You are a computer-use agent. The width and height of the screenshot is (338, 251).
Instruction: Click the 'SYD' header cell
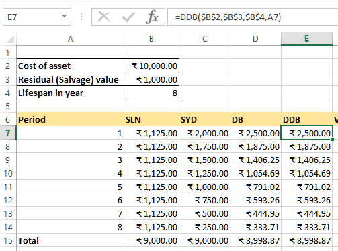point(205,119)
